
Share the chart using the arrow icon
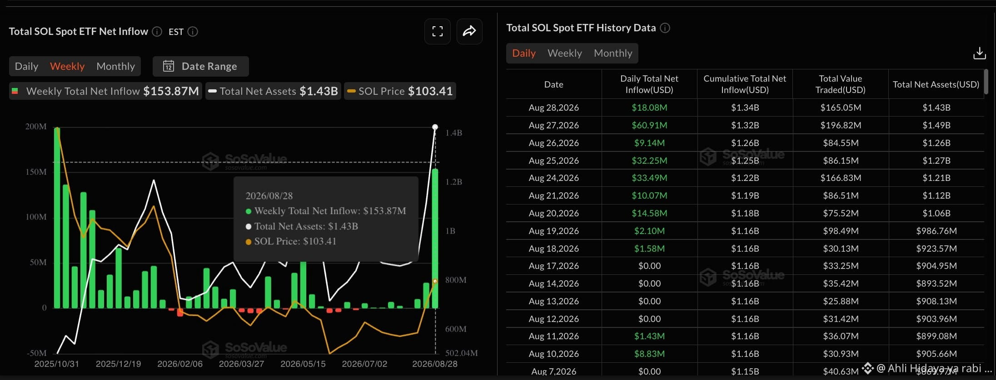tap(469, 31)
